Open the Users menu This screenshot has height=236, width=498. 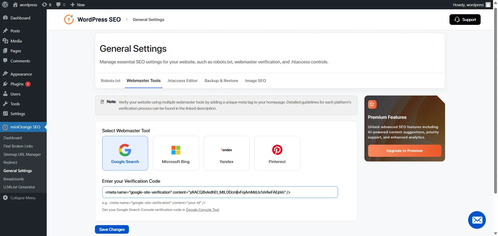click(x=23, y=94)
